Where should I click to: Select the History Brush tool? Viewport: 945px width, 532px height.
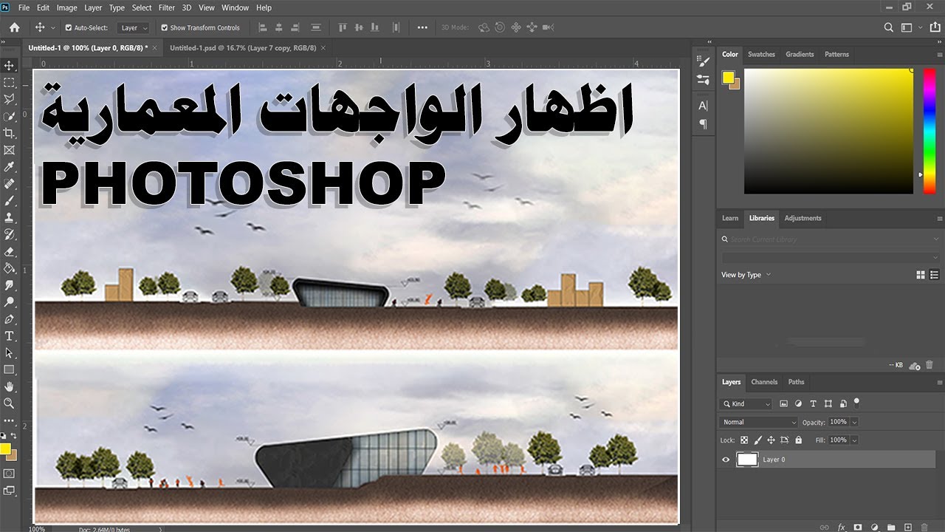click(x=10, y=234)
